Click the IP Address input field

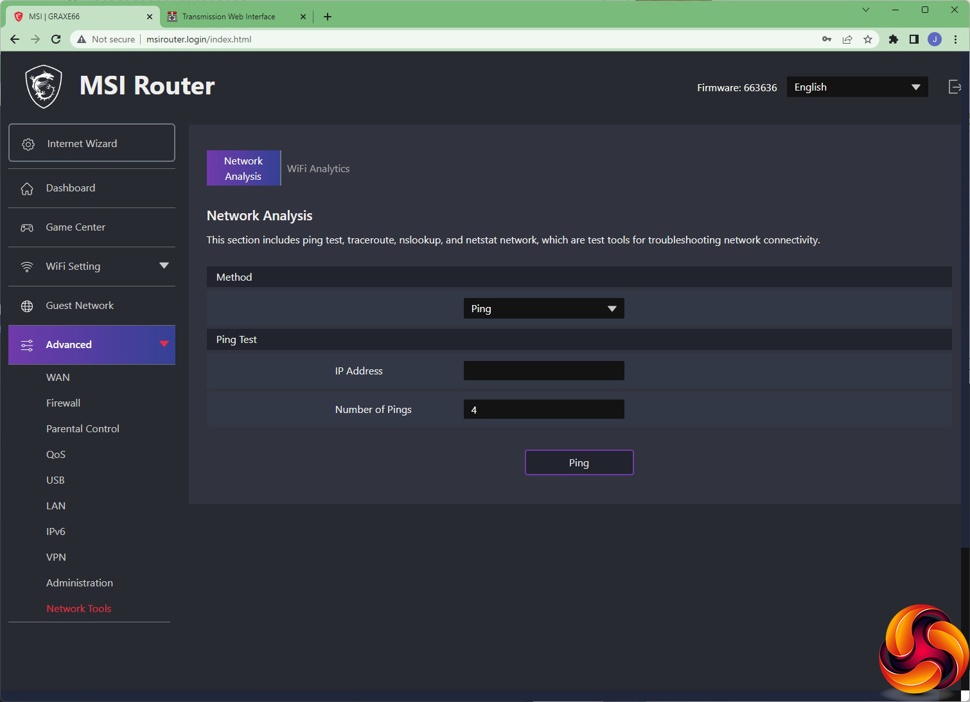point(543,371)
